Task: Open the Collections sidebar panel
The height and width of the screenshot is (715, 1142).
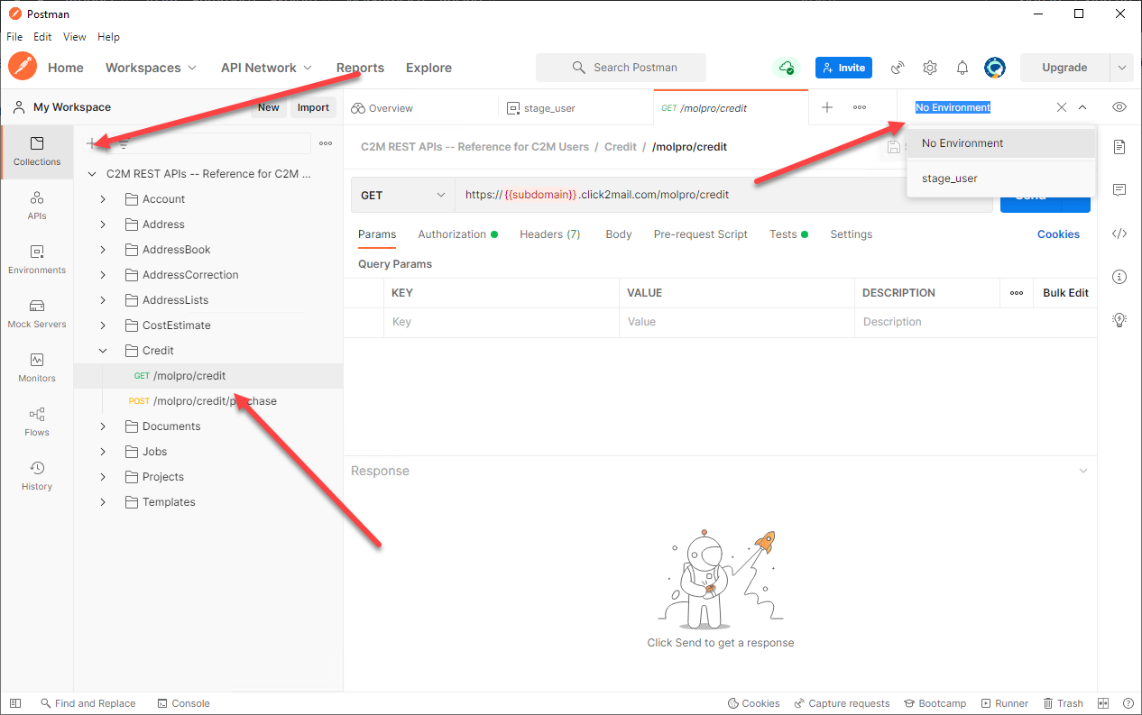Action: pyautogui.click(x=37, y=151)
